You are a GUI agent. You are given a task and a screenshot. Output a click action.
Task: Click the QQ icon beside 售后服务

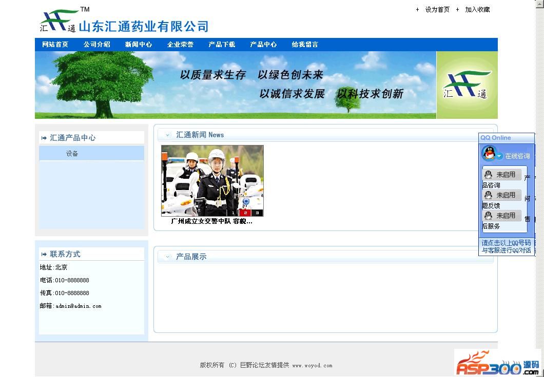pos(488,216)
